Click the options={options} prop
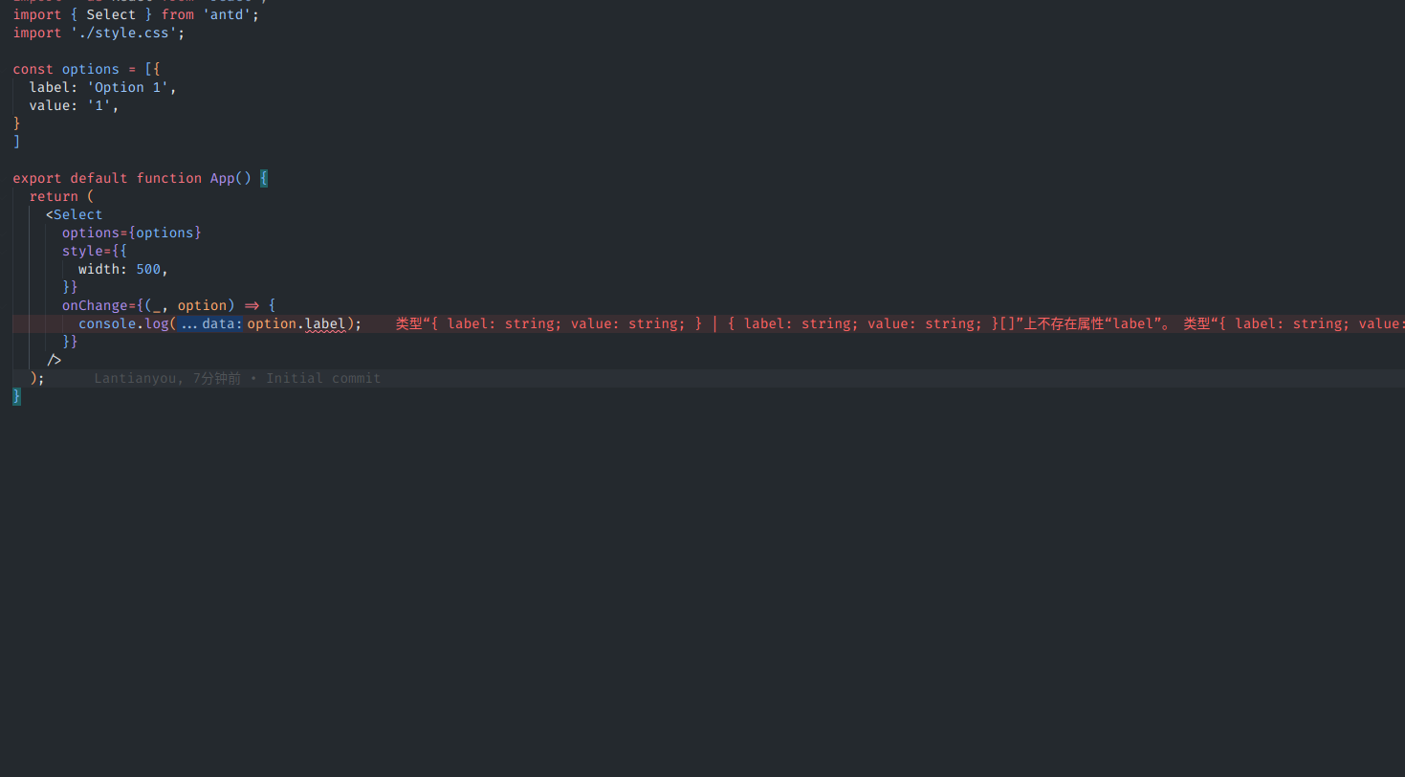Image resolution: width=1405 pixels, height=777 pixels. 131,232
